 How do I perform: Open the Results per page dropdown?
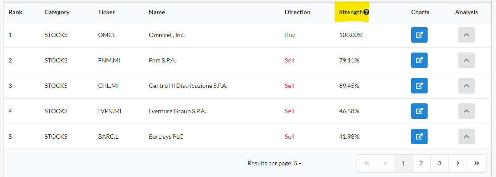coord(297,163)
